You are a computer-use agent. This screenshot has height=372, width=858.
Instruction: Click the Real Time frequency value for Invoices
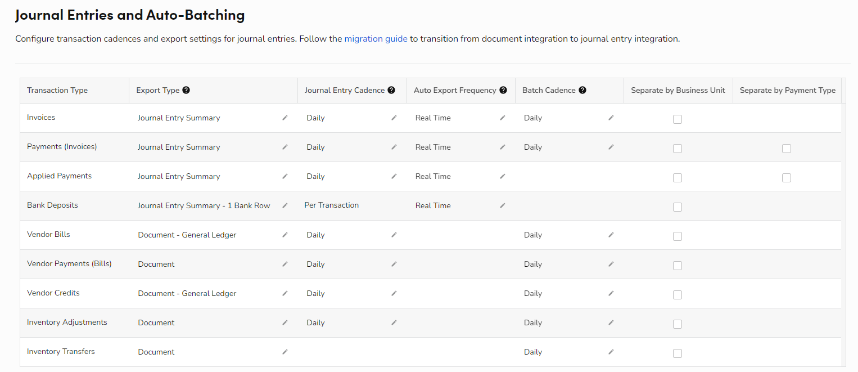click(x=432, y=118)
